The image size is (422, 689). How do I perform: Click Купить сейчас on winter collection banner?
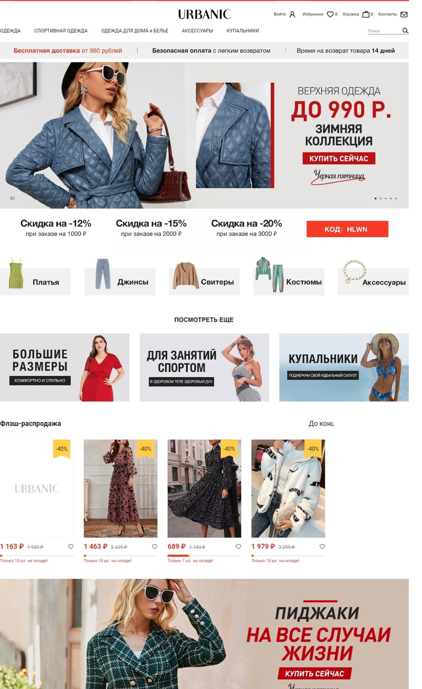[339, 158]
